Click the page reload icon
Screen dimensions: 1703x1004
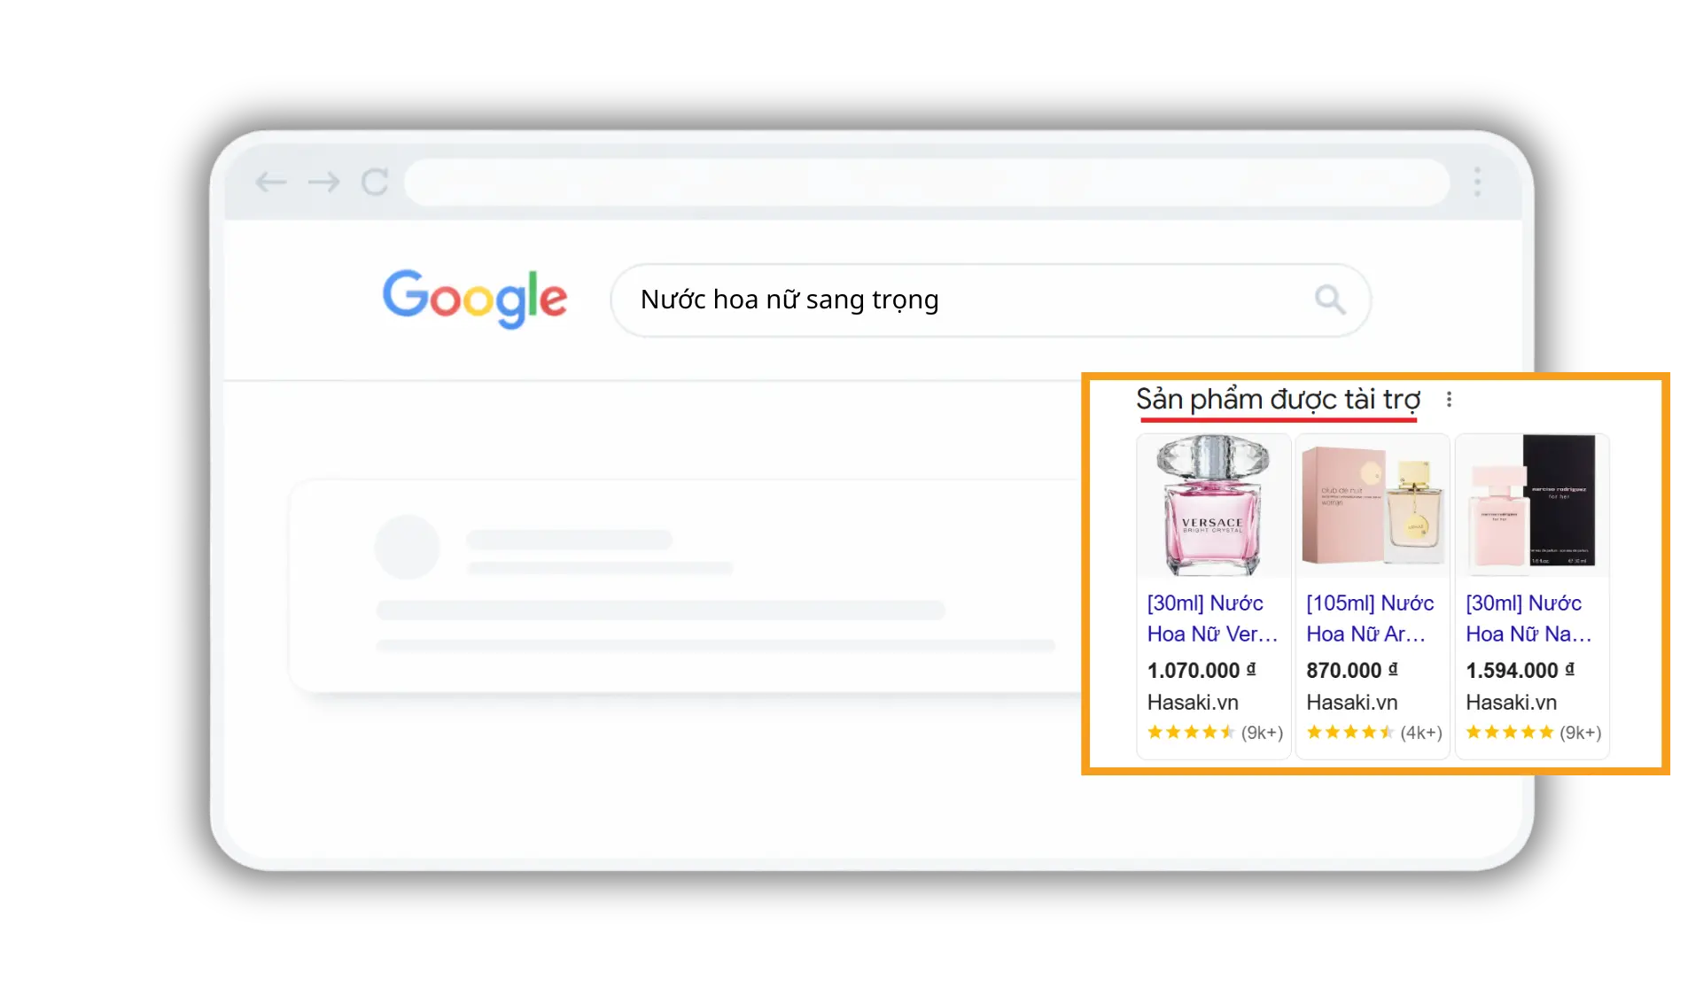[x=376, y=182]
